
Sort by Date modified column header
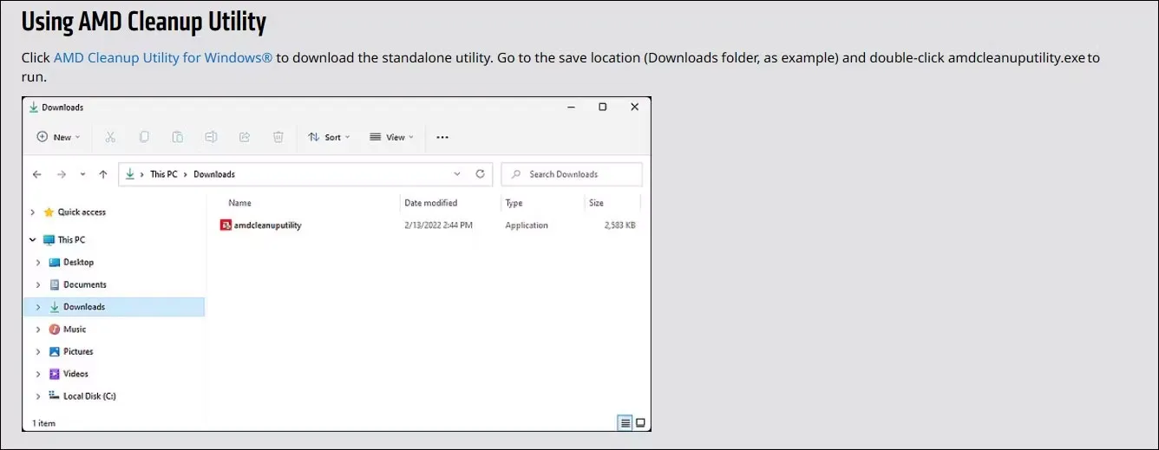tap(430, 203)
